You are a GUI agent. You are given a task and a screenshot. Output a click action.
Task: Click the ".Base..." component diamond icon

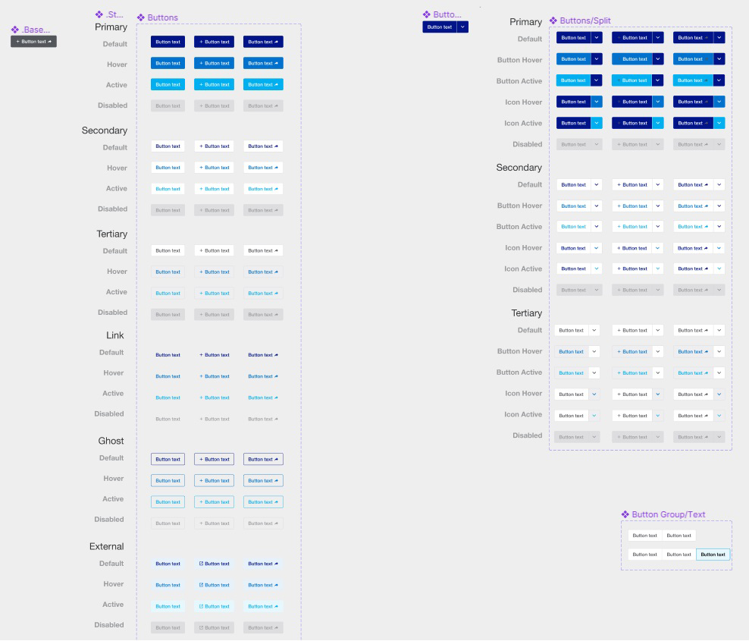pos(15,30)
